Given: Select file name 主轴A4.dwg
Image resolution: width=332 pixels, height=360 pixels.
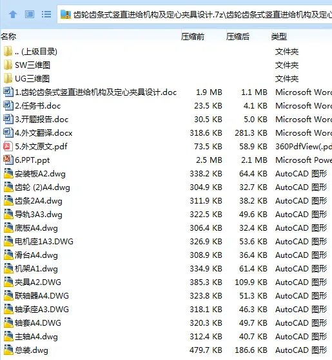Looking at the screenshot, I should click(36, 337).
